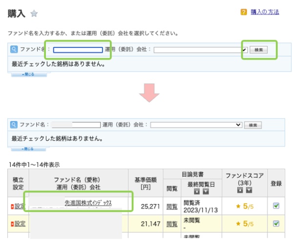The width and height of the screenshot is (293, 251).
Task: Open the 先進国株式インデックス fund link
Action: pyautogui.click(x=88, y=203)
